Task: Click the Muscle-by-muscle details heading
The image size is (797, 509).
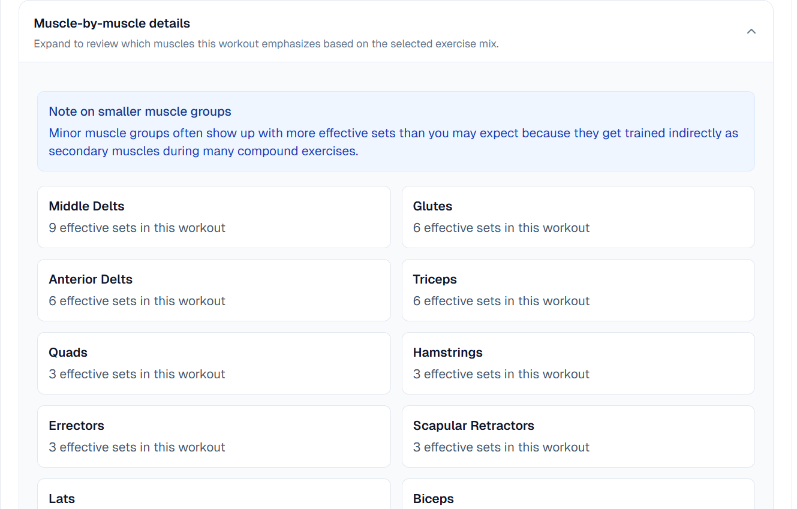Action: [x=112, y=23]
